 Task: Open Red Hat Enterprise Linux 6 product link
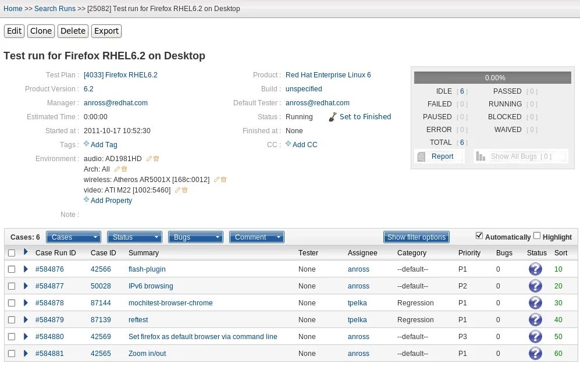coord(328,75)
